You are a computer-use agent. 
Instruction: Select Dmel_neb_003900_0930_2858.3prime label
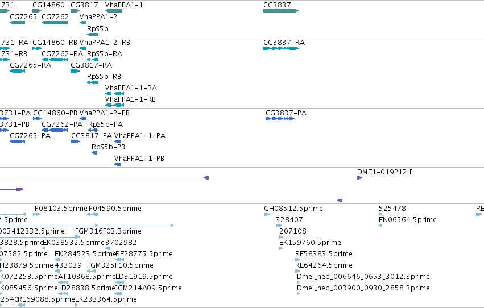click(x=363, y=288)
